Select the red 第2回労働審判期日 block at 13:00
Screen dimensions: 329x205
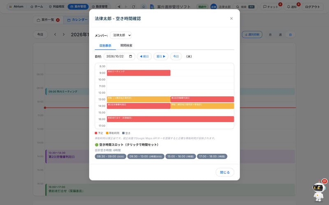pyautogui.click(x=202, y=99)
